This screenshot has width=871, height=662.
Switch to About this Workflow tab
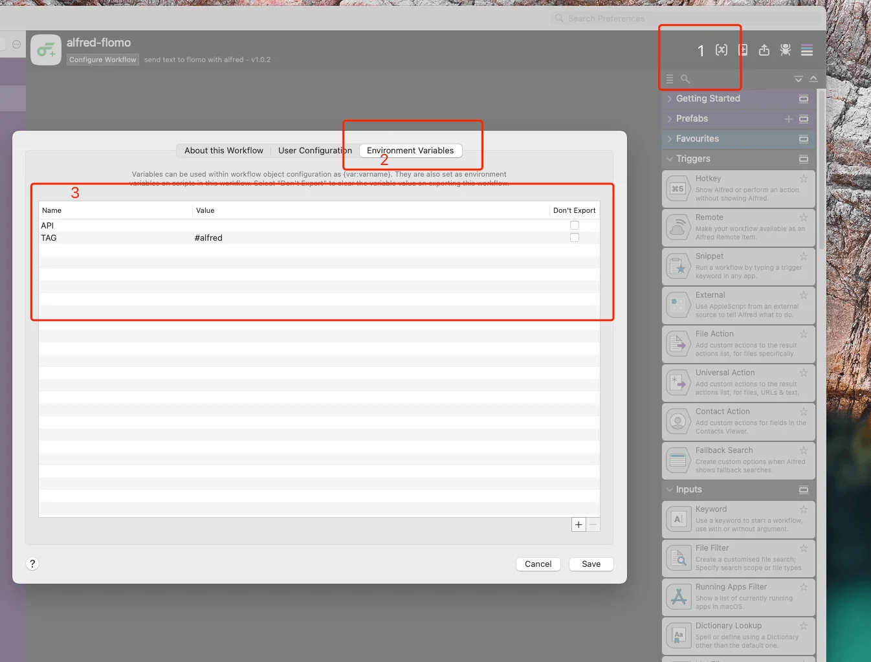pos(224,151)
